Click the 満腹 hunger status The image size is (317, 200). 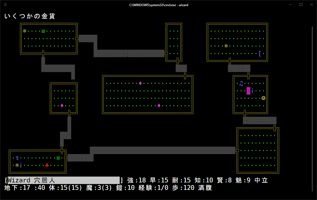205,188
